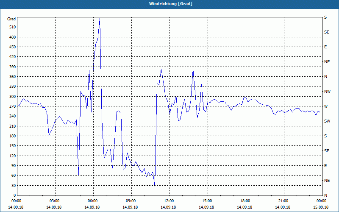339x212 pixels.
Task: Click the 09:00 time label
Action: coord(131,201)
